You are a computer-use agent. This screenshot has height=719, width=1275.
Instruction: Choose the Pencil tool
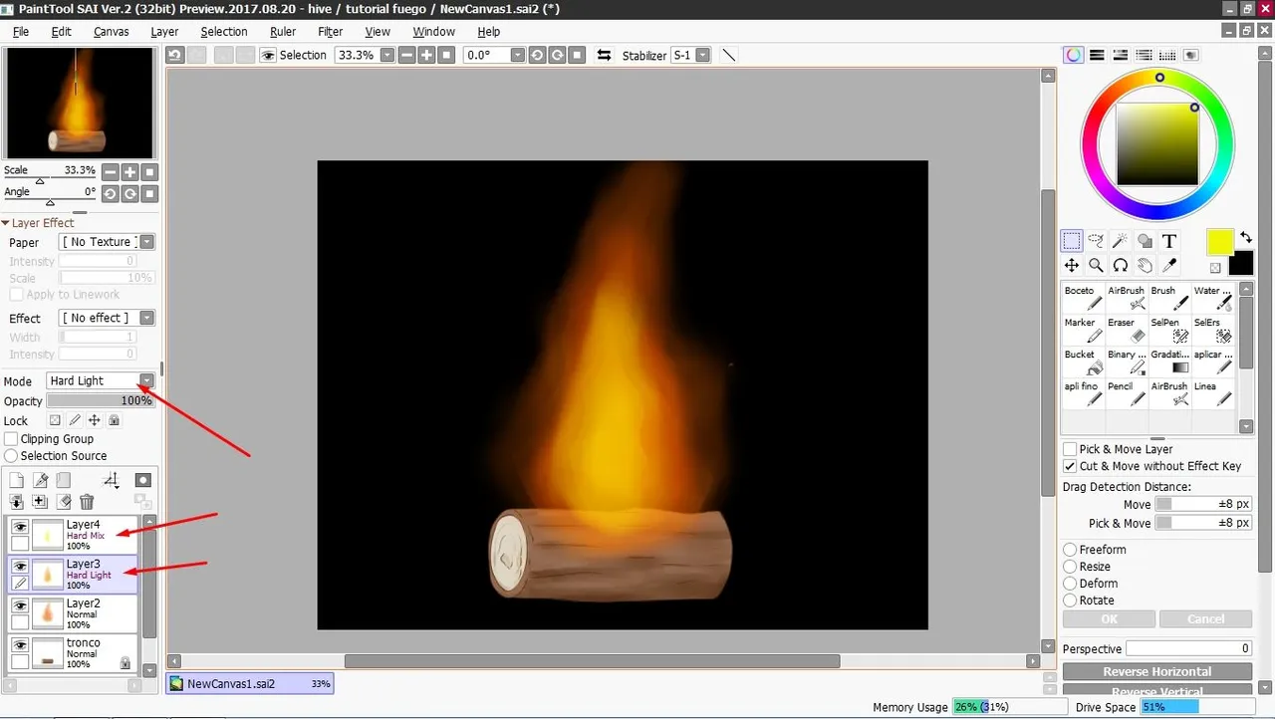coord(1127,393)
